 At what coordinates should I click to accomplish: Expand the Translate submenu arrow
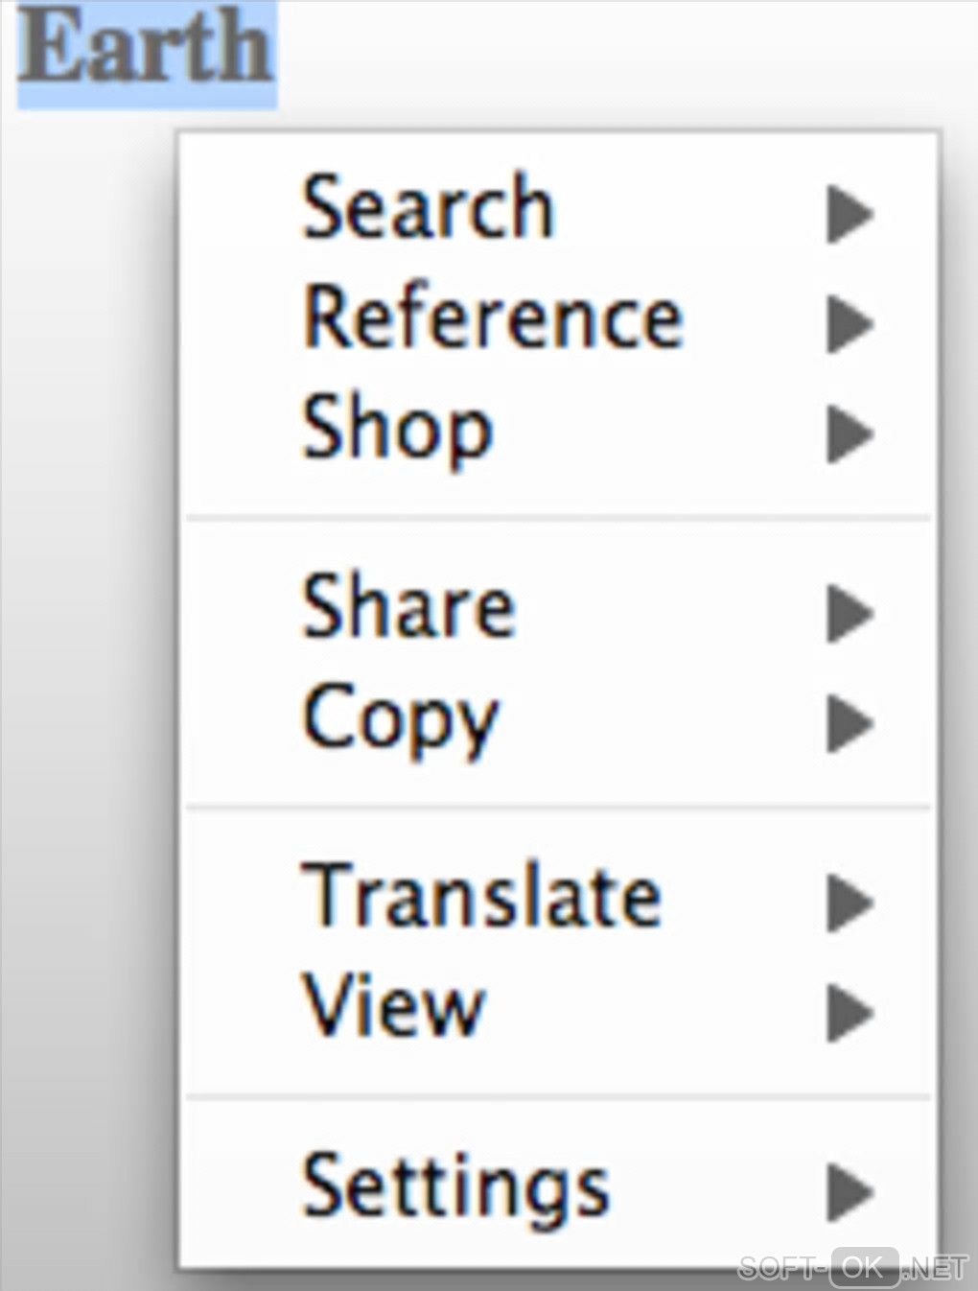pyautogui.click(x=849, y=902)
